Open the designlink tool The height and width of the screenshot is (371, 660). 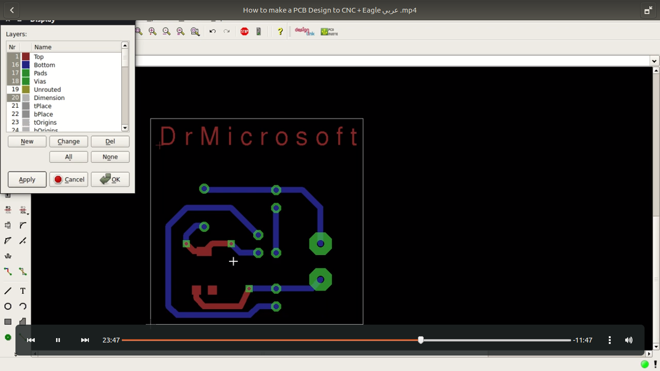[x=304, y=31]
